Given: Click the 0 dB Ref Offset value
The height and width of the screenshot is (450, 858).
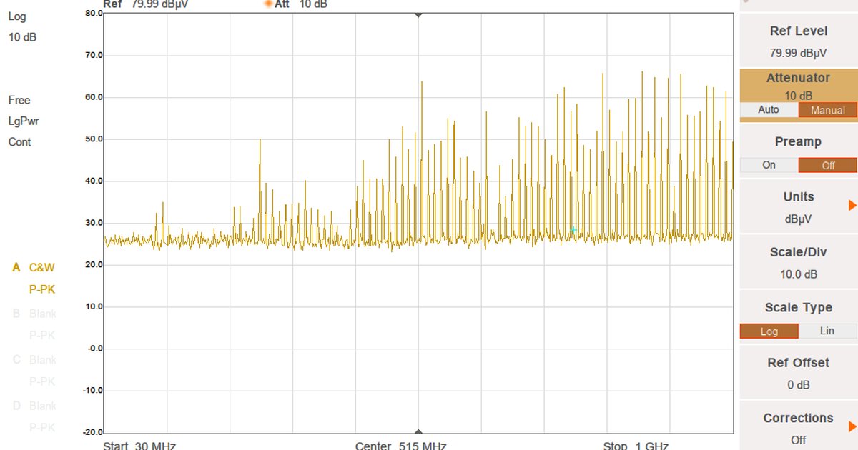Looking at the screenshot, I should 799,385.
